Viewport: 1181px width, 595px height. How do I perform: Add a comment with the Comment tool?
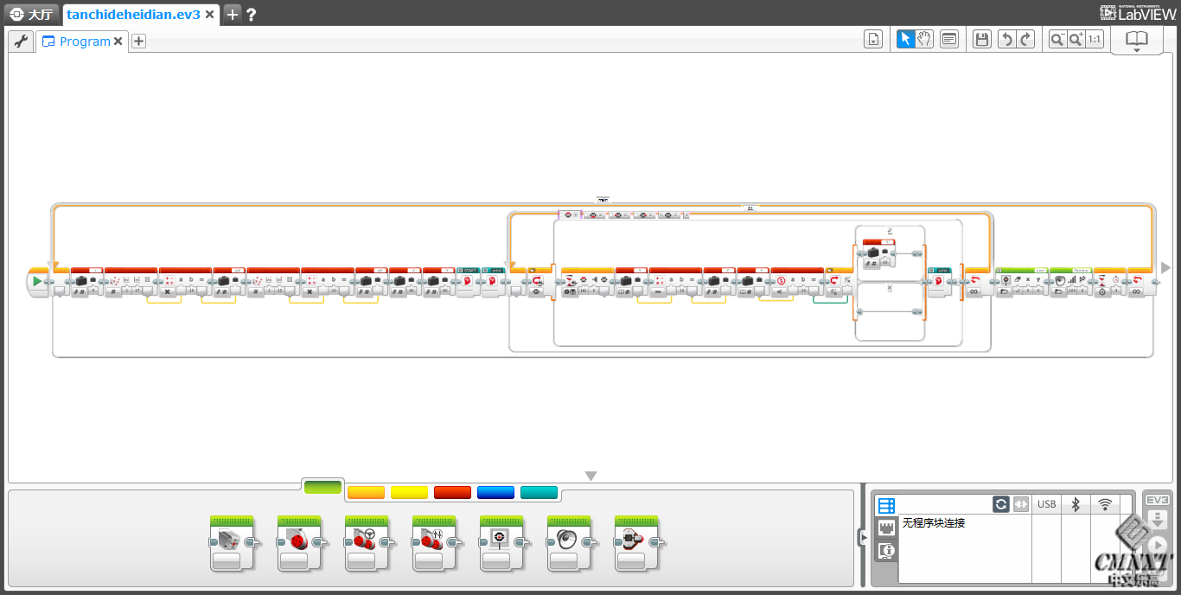(949, 40)
